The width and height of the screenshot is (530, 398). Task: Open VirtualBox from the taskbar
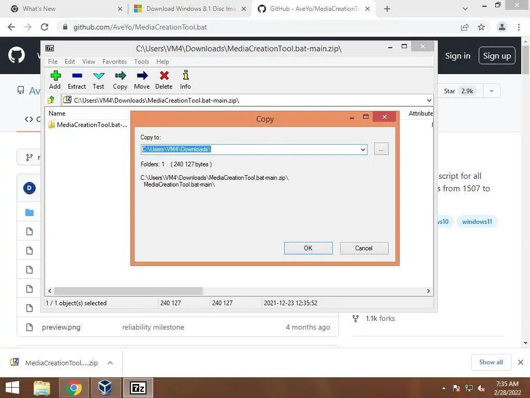click(x=105, y=388)
